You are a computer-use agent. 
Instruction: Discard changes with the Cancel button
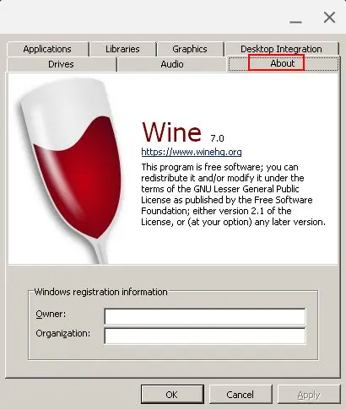coord(241,395)
